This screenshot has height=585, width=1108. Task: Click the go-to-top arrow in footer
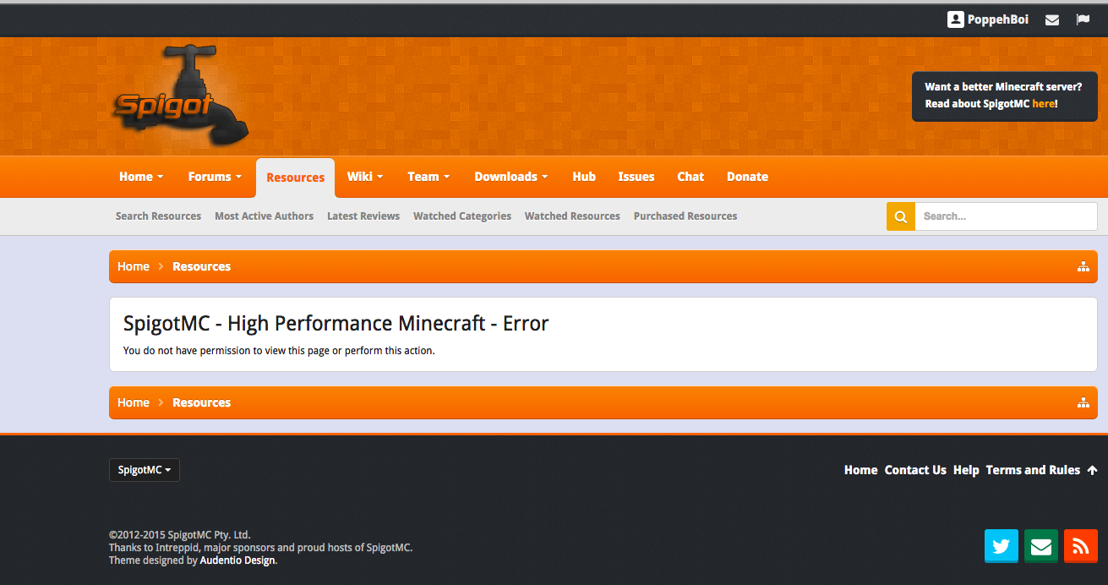tap(1092, 470)
